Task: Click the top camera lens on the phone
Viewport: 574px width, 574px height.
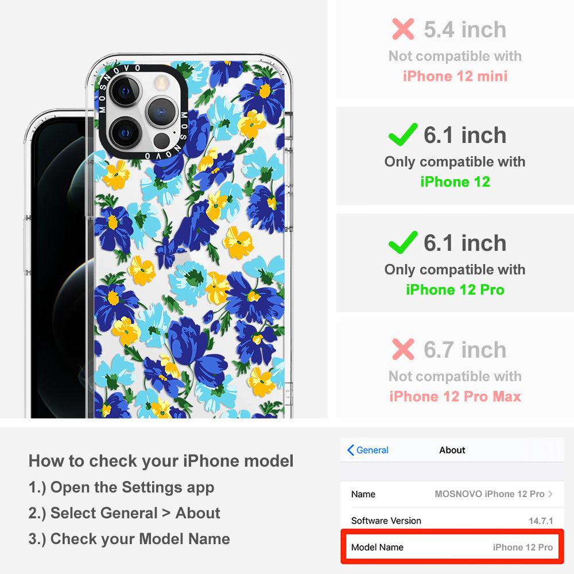Action: tap(125, 91)
